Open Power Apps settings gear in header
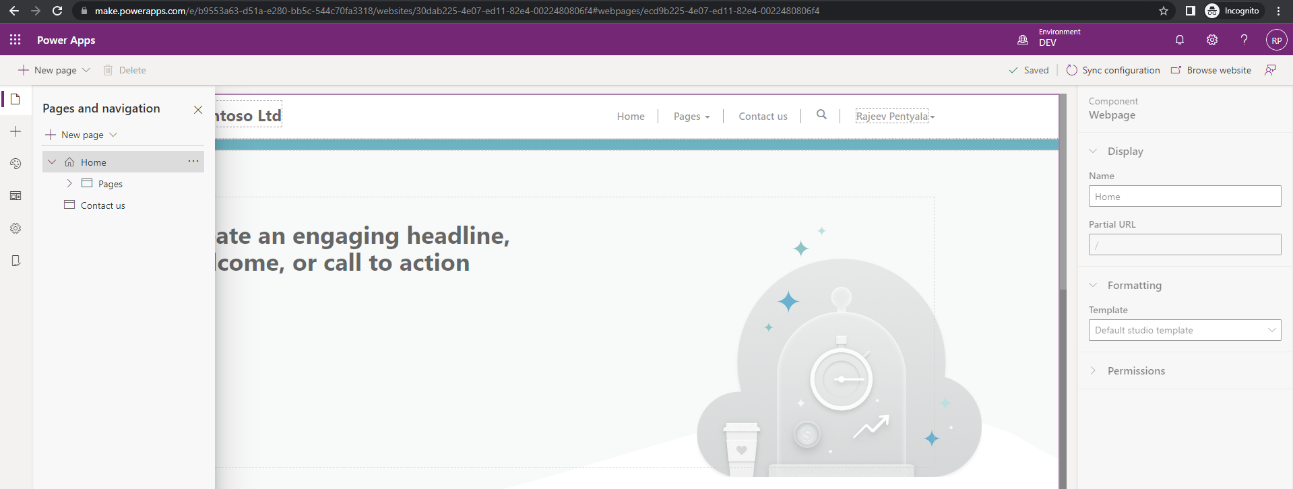The image size is (1293, 489). (x=1211, y=40)
